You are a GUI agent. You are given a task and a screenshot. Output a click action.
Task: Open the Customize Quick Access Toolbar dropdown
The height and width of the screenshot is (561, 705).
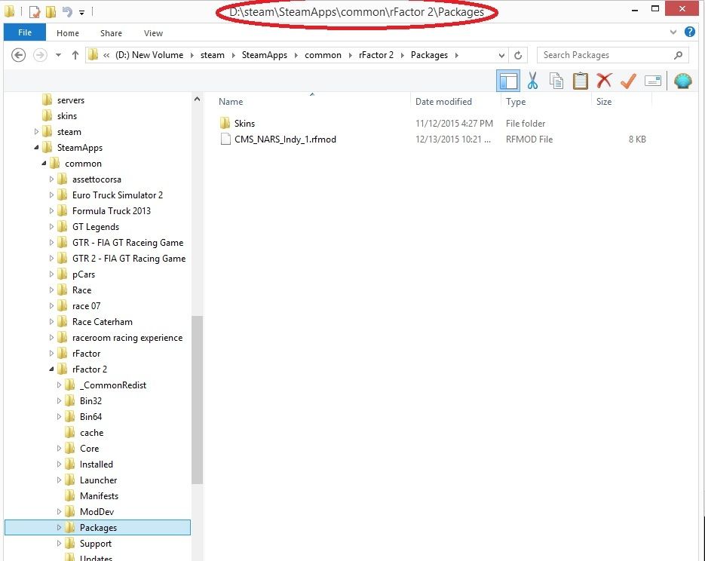[x=82, y=13]
